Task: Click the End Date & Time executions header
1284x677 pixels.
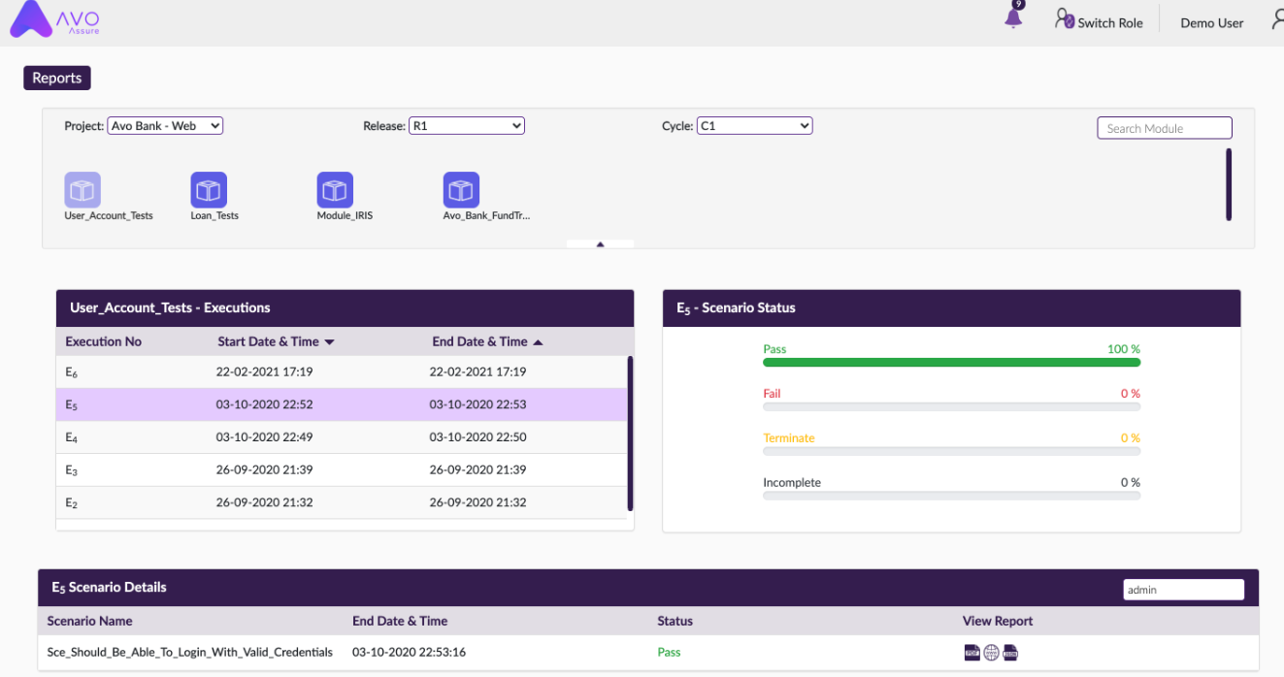Action: click(479, 342)
